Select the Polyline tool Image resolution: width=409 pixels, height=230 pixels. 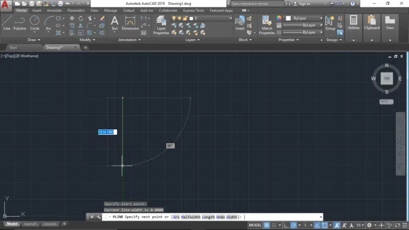click(x=20, y=23)
